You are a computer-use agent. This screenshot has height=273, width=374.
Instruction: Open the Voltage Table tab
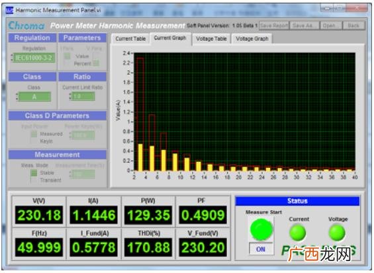[x=211, y=38]
